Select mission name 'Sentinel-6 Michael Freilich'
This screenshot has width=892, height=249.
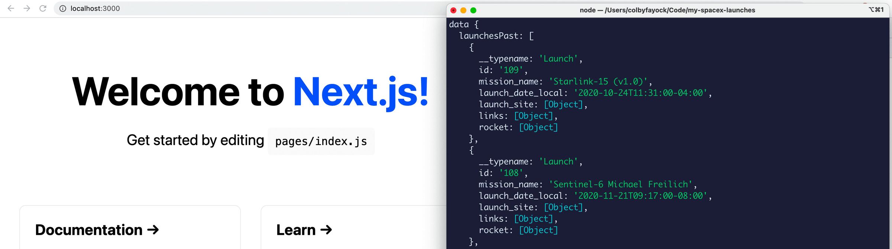tap(621, 184)
